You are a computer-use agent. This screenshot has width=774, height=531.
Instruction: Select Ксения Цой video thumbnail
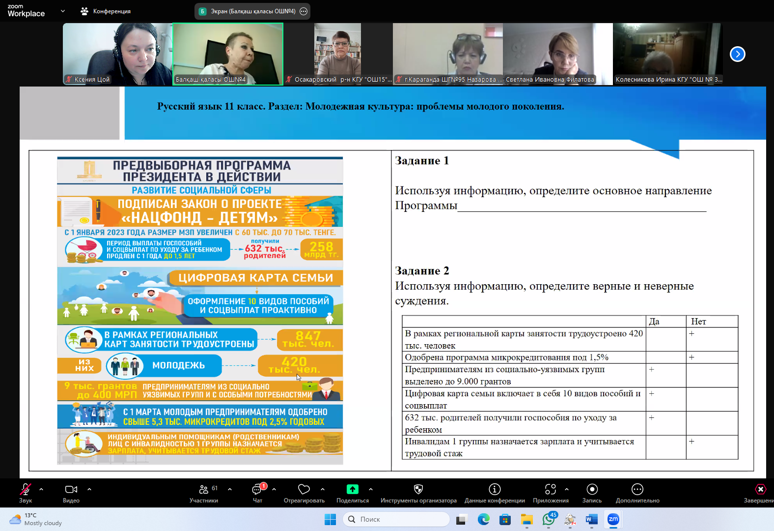click(117, 54)
